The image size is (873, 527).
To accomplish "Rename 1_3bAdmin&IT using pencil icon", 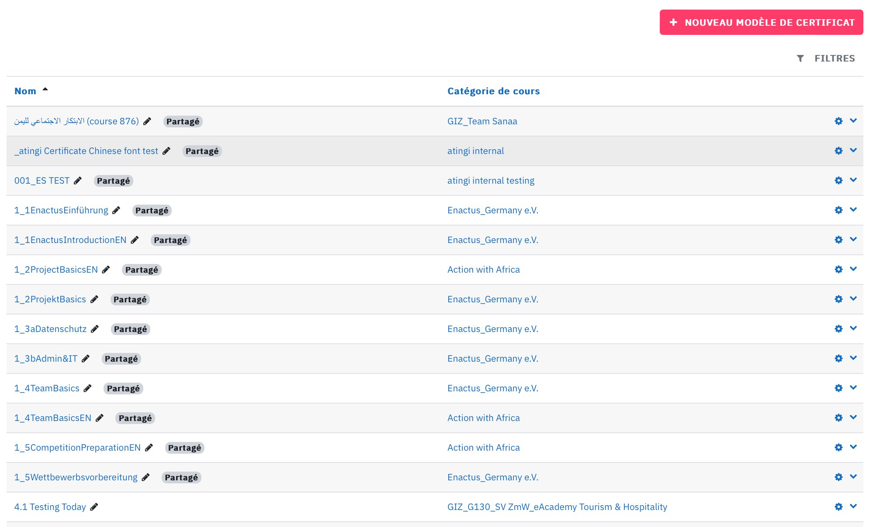I will [86, 359].
